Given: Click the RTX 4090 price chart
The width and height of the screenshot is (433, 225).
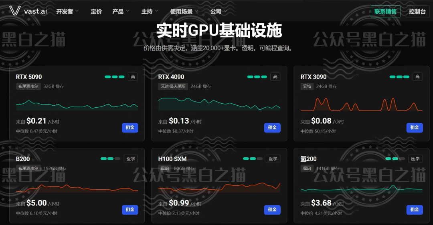Looking at the screenshot, I should click(x=219, y=104).
